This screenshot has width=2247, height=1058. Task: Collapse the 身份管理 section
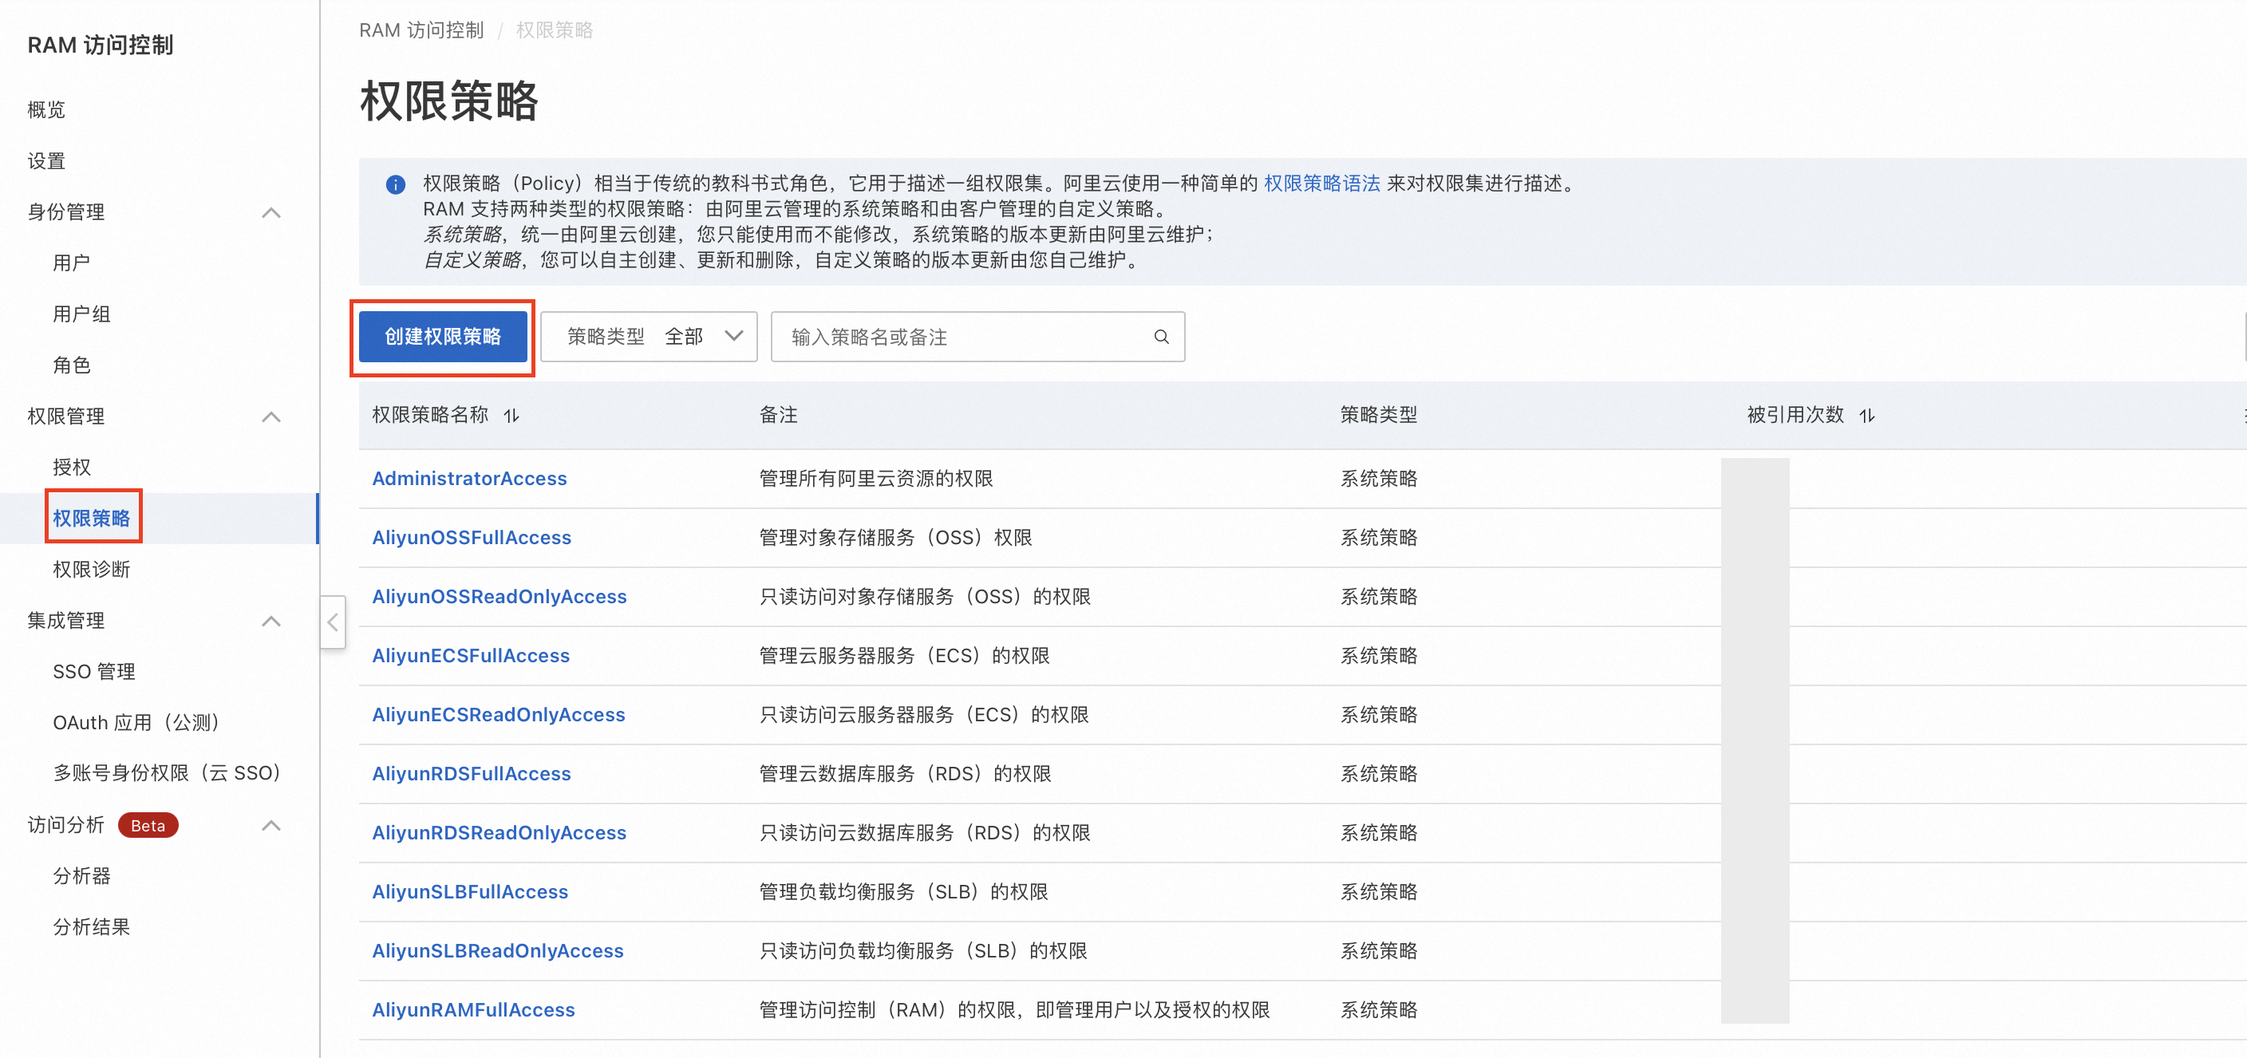[271, 212]
